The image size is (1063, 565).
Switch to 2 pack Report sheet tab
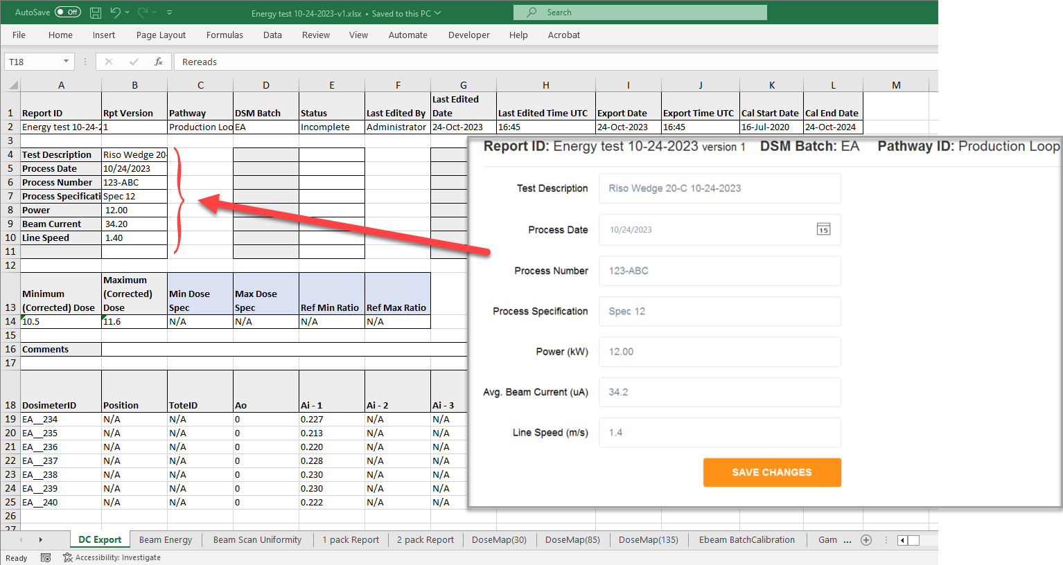pos(425,540)
